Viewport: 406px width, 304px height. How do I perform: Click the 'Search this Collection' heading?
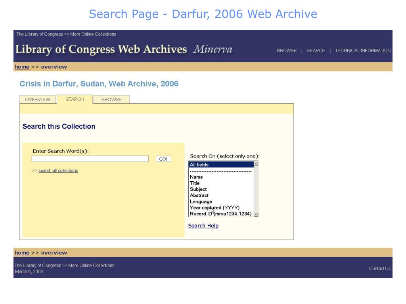(59, 126)
